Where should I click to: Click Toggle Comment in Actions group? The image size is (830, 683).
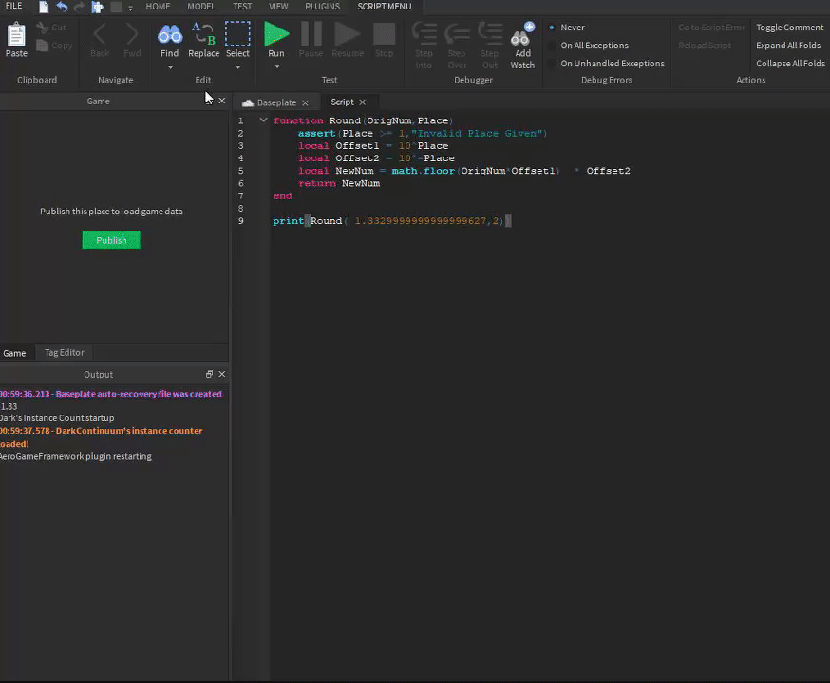coord(789,28)
